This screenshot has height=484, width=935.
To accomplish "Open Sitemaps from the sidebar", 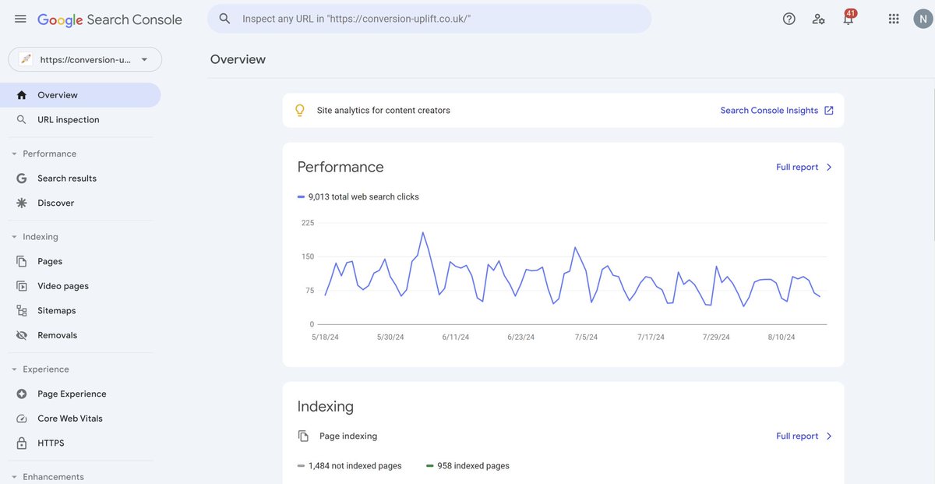I will point(56,309).
